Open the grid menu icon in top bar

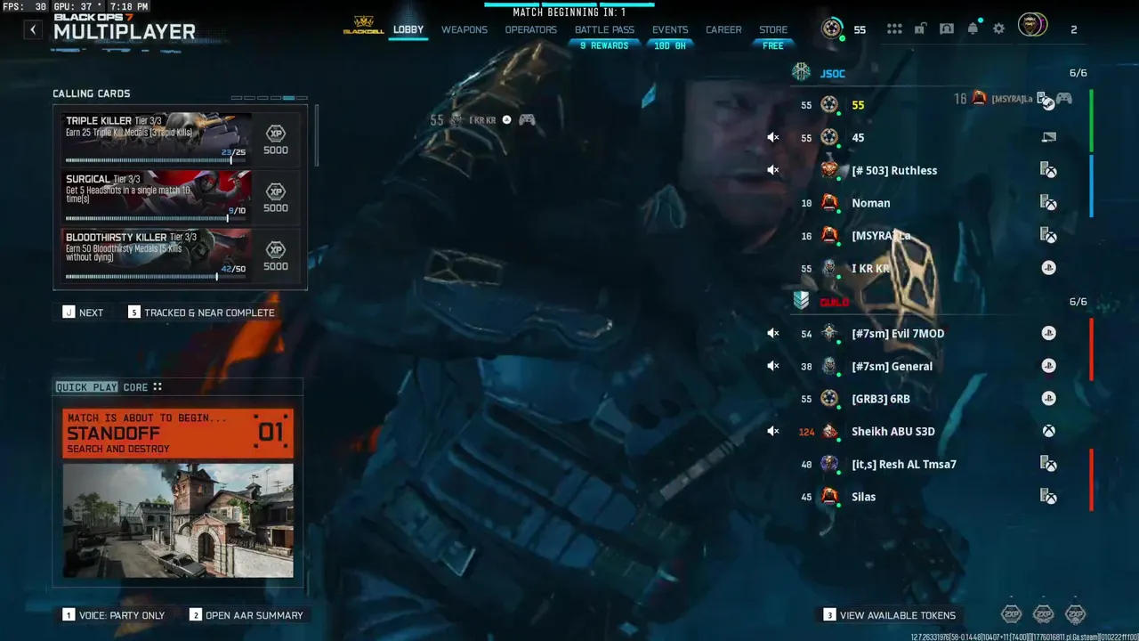pos(894,28)
